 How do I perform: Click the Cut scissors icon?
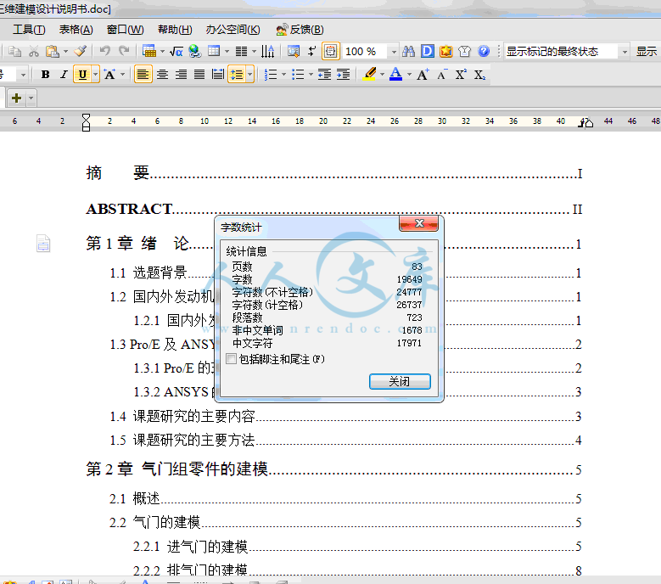(34, 52)
